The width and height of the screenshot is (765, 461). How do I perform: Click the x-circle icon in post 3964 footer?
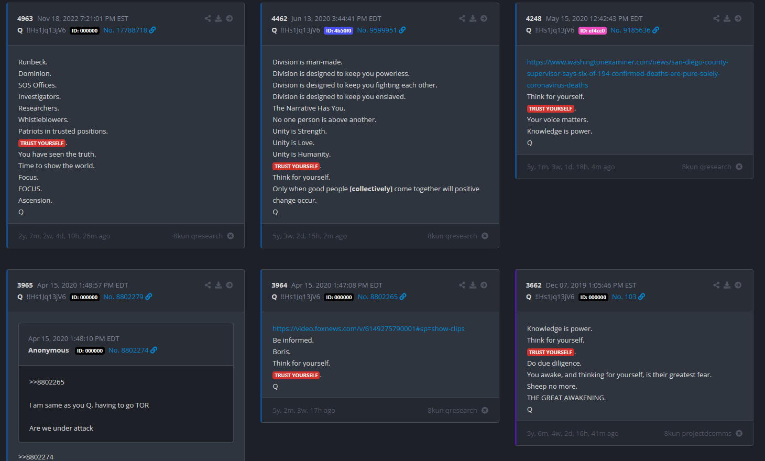click(485, 410)
